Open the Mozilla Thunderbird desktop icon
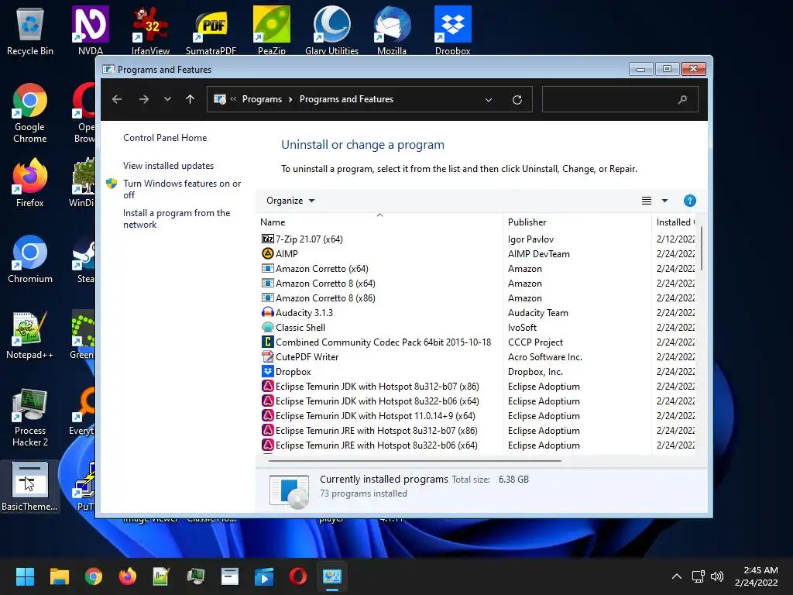 [x=392, y=29]
